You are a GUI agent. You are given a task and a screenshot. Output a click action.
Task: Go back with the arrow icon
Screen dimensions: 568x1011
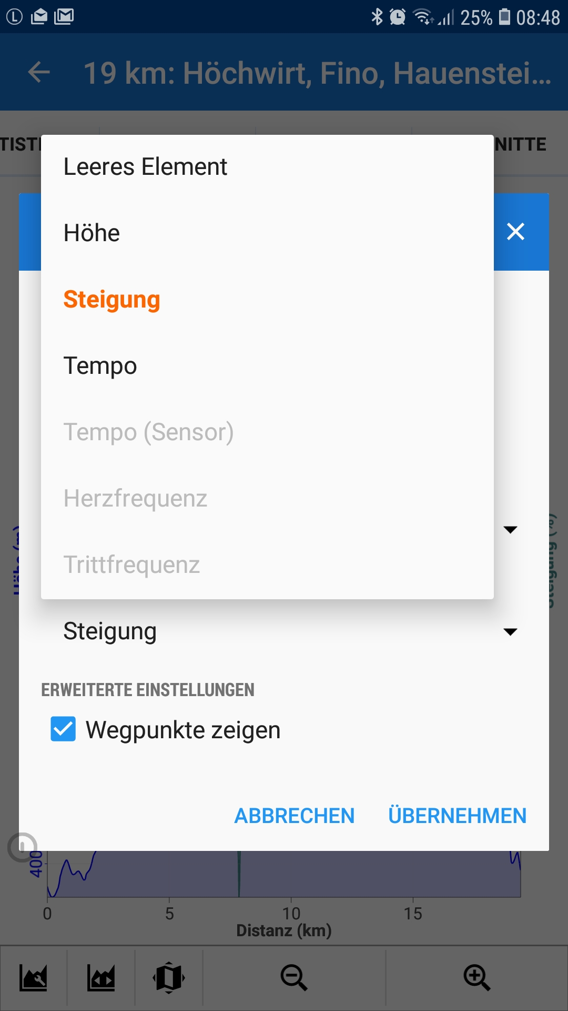tap(39, 72)
